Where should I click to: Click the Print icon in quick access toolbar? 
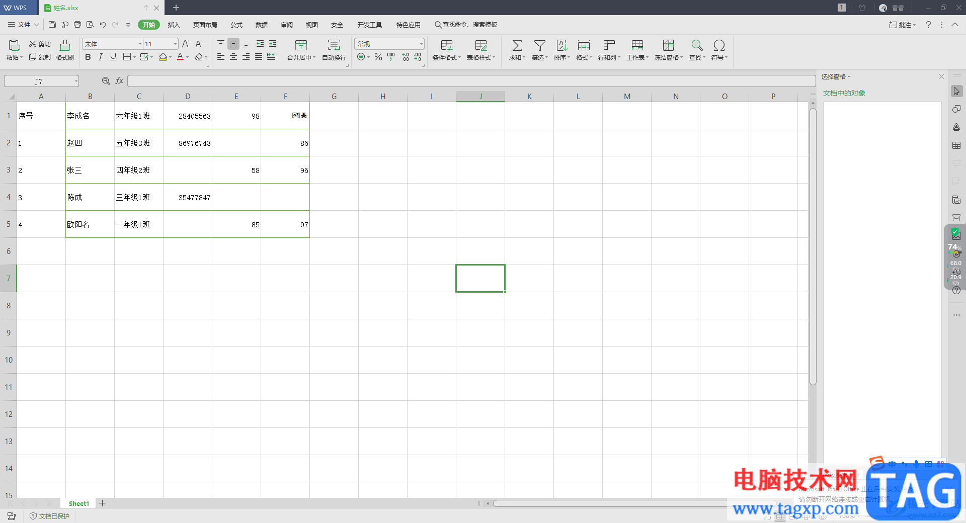tap(77, 25)
